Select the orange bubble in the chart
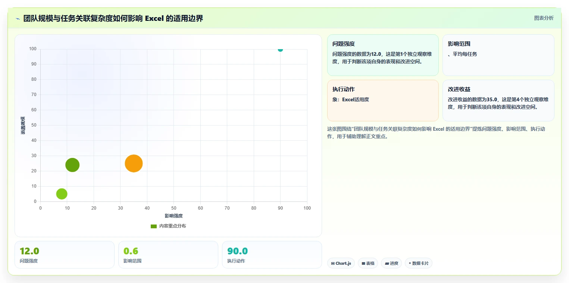Image resolution: width=569 pixels, height=283 pixels. click(x=134, y=163)
